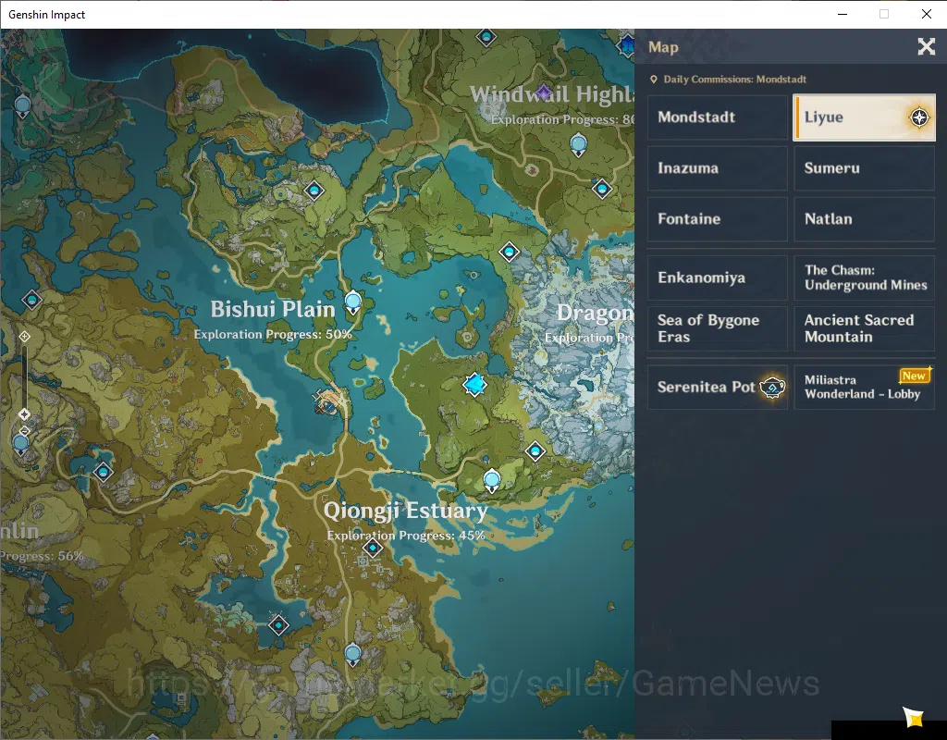
Task: Click the zoom-in plus button
Action: pos(24,337)
